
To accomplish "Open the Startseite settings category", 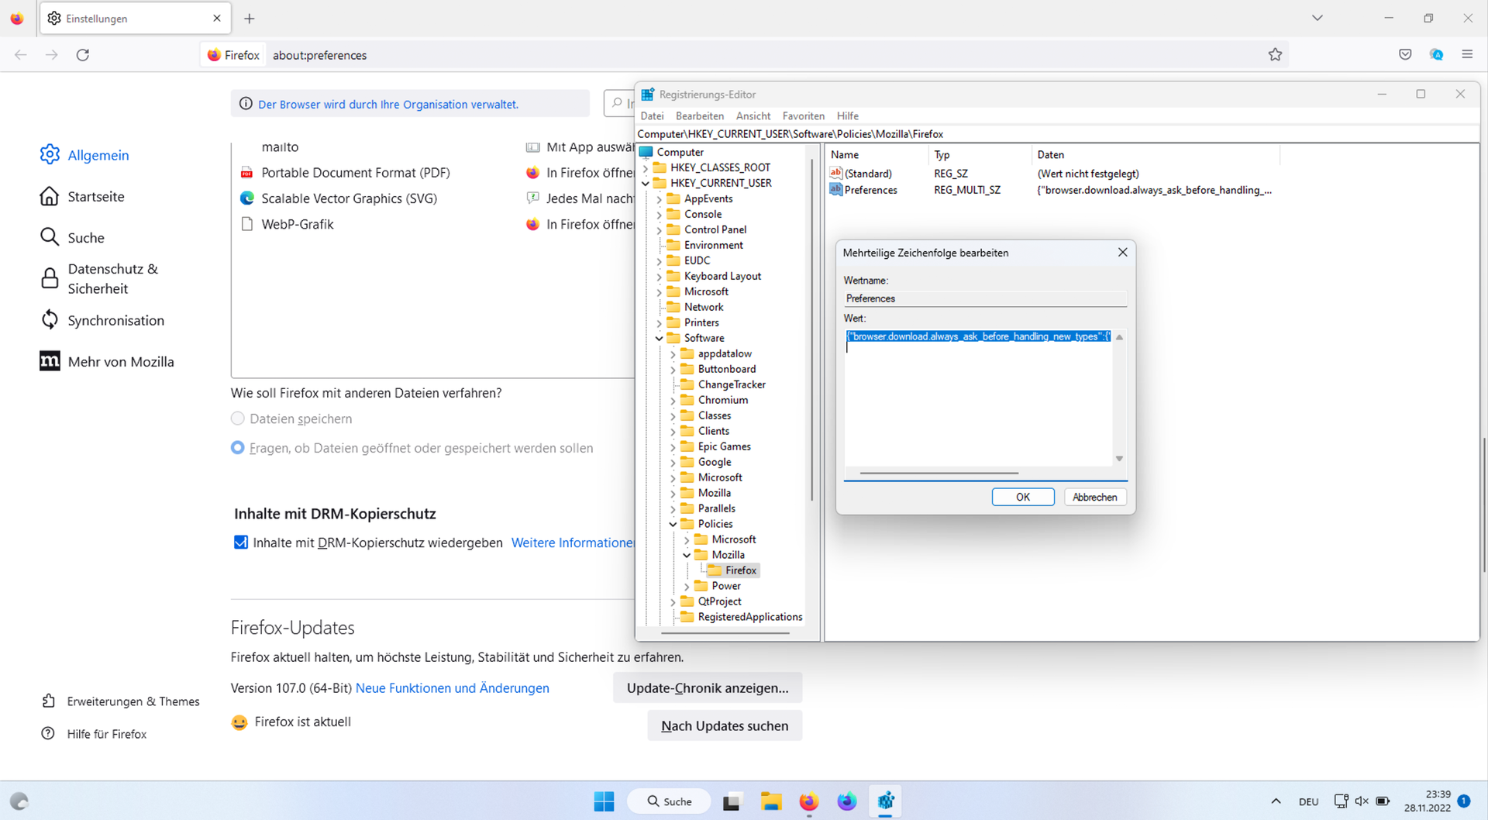I will (x=95, y=197).
